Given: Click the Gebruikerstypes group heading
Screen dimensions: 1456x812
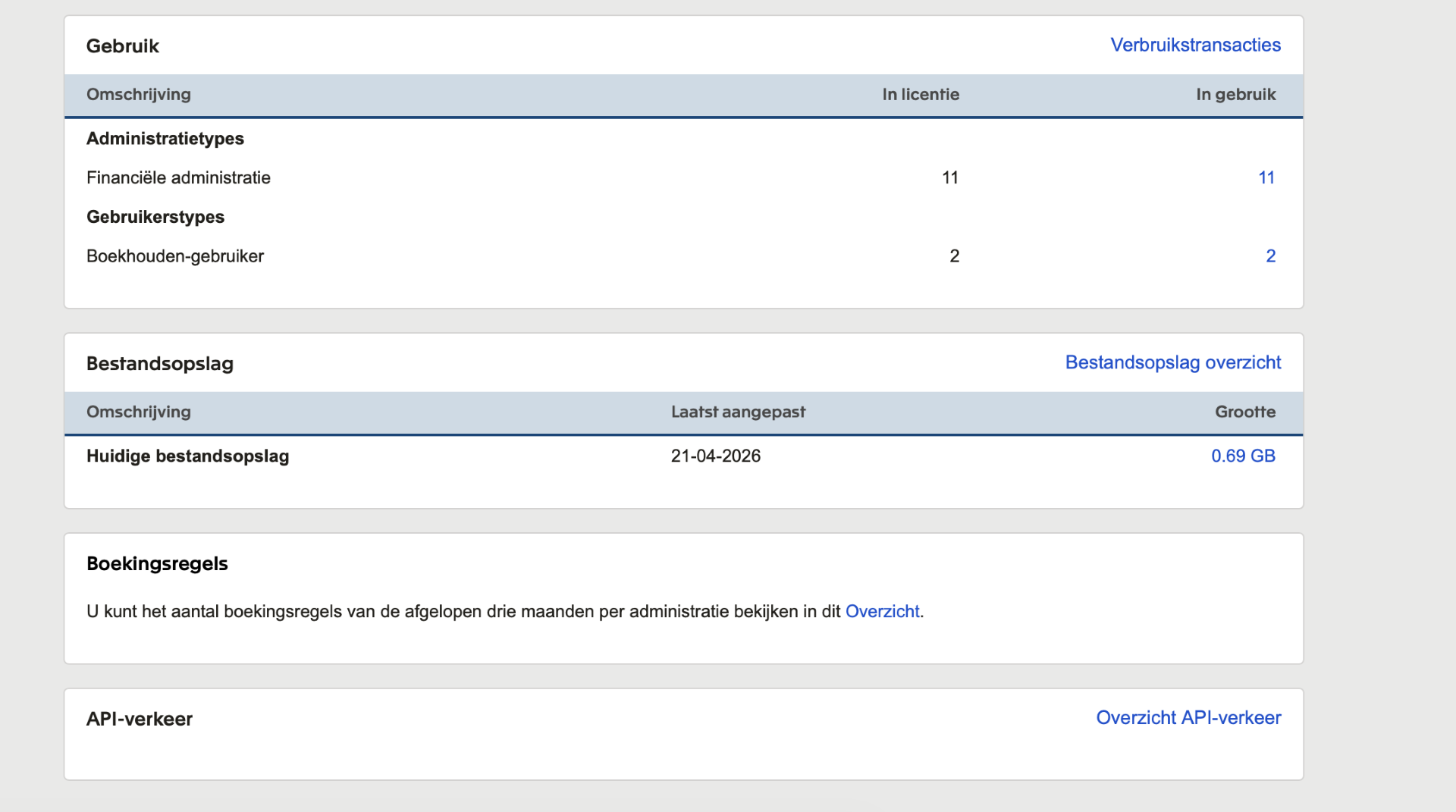Looking at the screenshot, I should (x=155, y=218).
